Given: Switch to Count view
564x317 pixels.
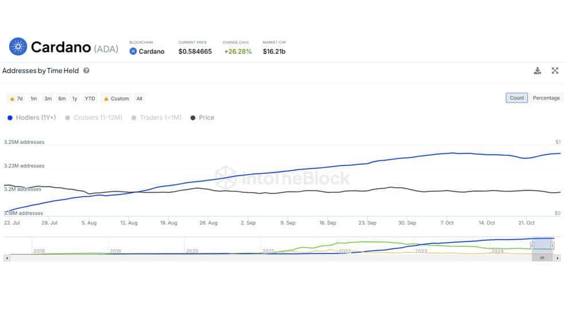Looking at the screenshot, I should (x=516, y=98).
